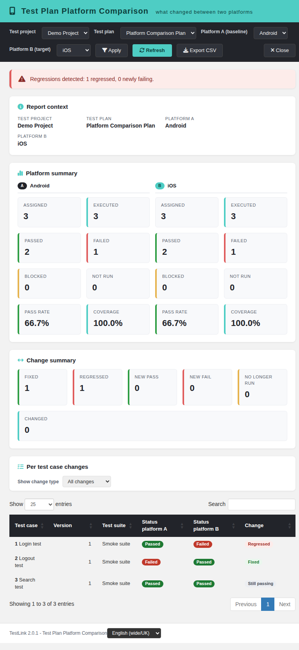Click the Still passing change badge
Image resolution: width=299 pixels, height=650 pixels.
point(260,583)
